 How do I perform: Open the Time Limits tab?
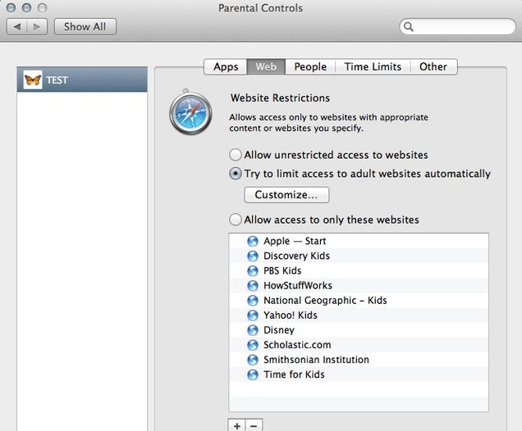(373, 67)
